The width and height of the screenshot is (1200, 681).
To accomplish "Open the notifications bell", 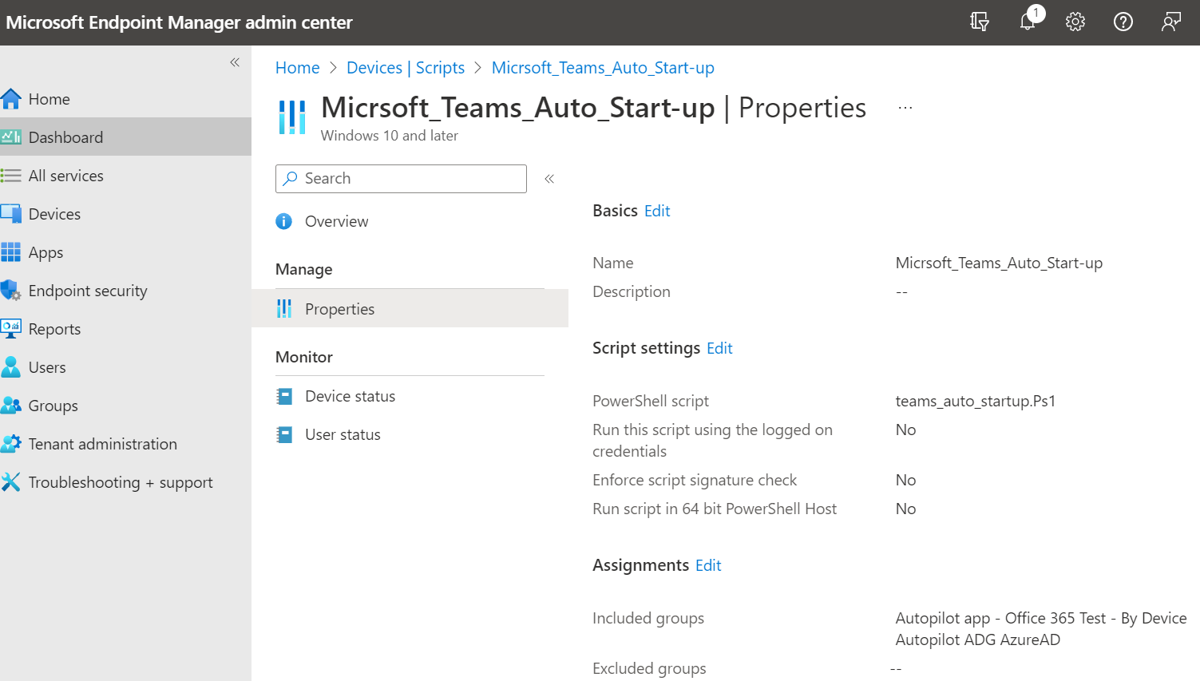I will pos(1028,22).
